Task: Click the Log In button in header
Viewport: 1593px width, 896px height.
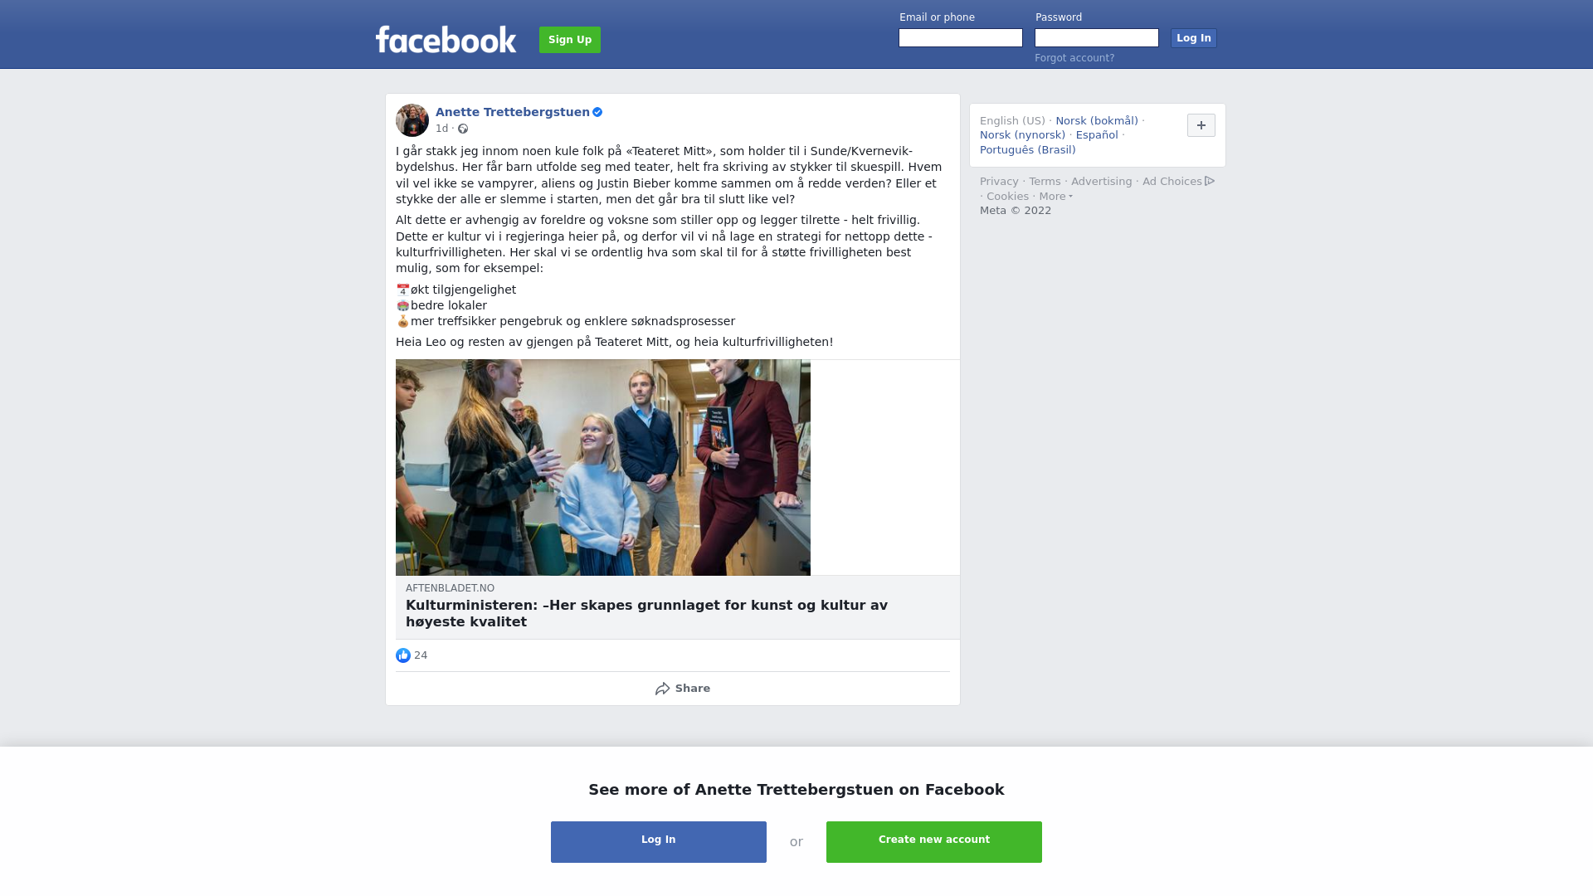Action: pyautogui.click(x=1194, y=38)
